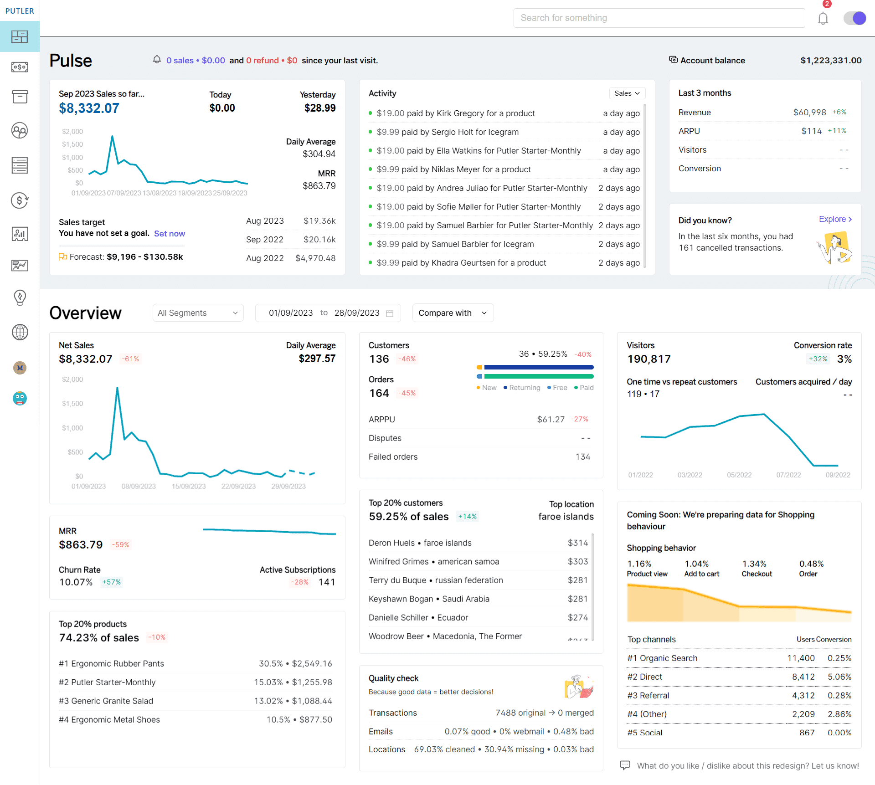Select Kirk Gregory $19.00 activity row

[504, 113]
